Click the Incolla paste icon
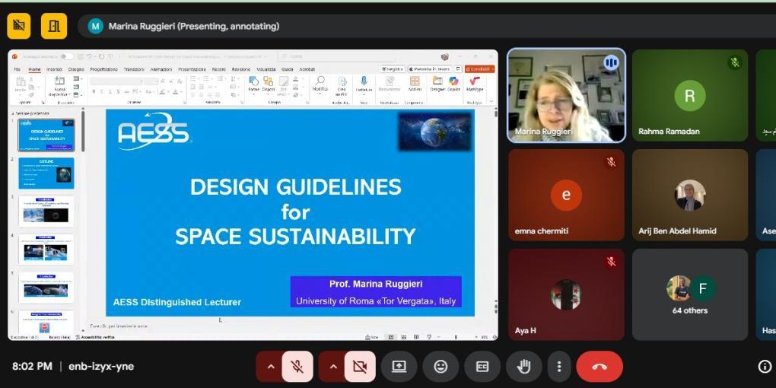776x388 pixels. pyautogui.click(x=21, y=84)
